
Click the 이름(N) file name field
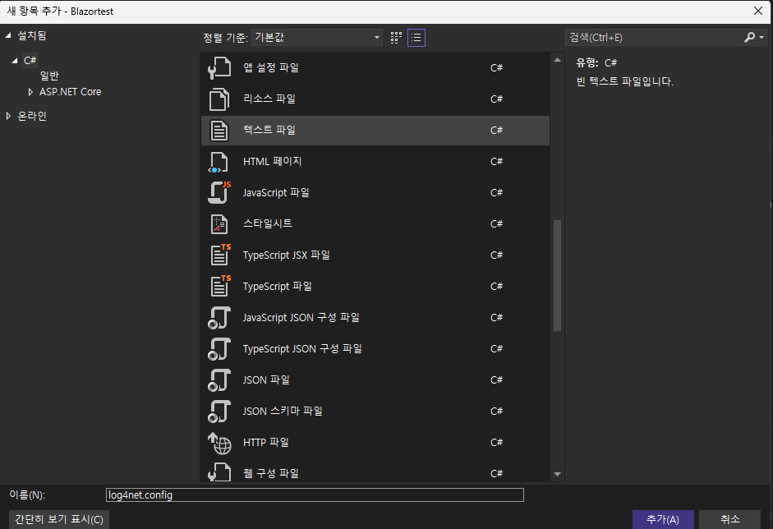click(x=315, y=495)
